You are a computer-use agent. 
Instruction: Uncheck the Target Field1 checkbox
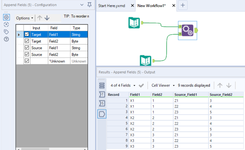click(27, 34)
